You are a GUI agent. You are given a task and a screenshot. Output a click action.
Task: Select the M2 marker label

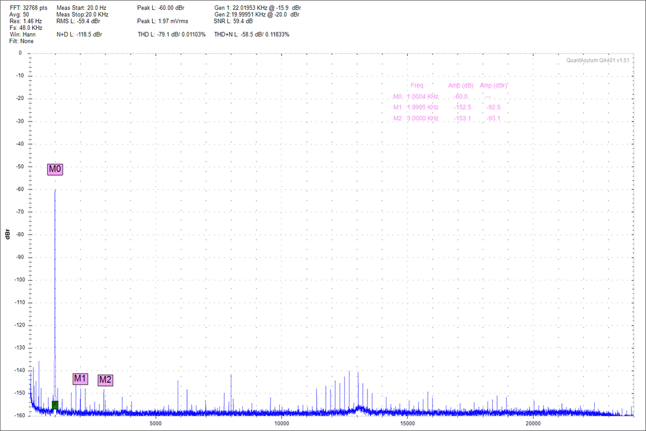pos(105,380)
